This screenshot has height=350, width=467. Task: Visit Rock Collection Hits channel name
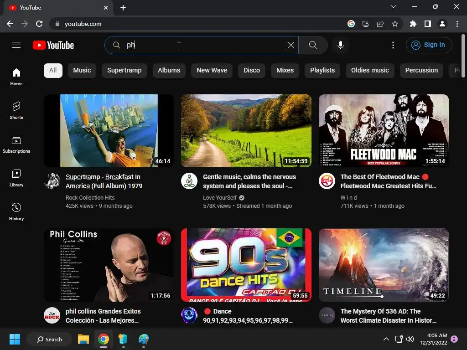pyautogui.click(x=90, y=198)
